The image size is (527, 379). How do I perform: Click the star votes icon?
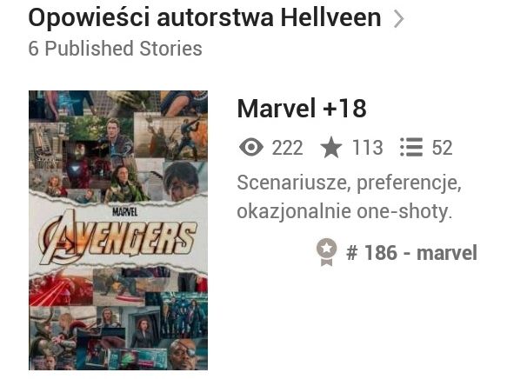(331, 148)
